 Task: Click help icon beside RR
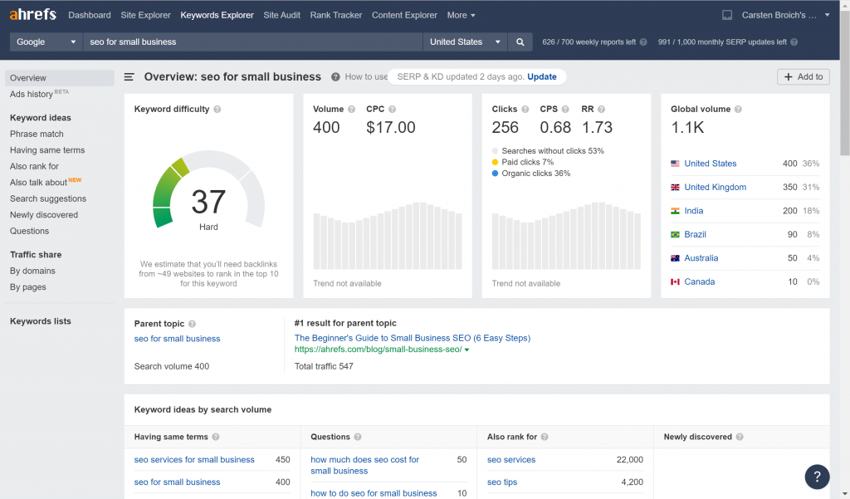pos(601,109)
